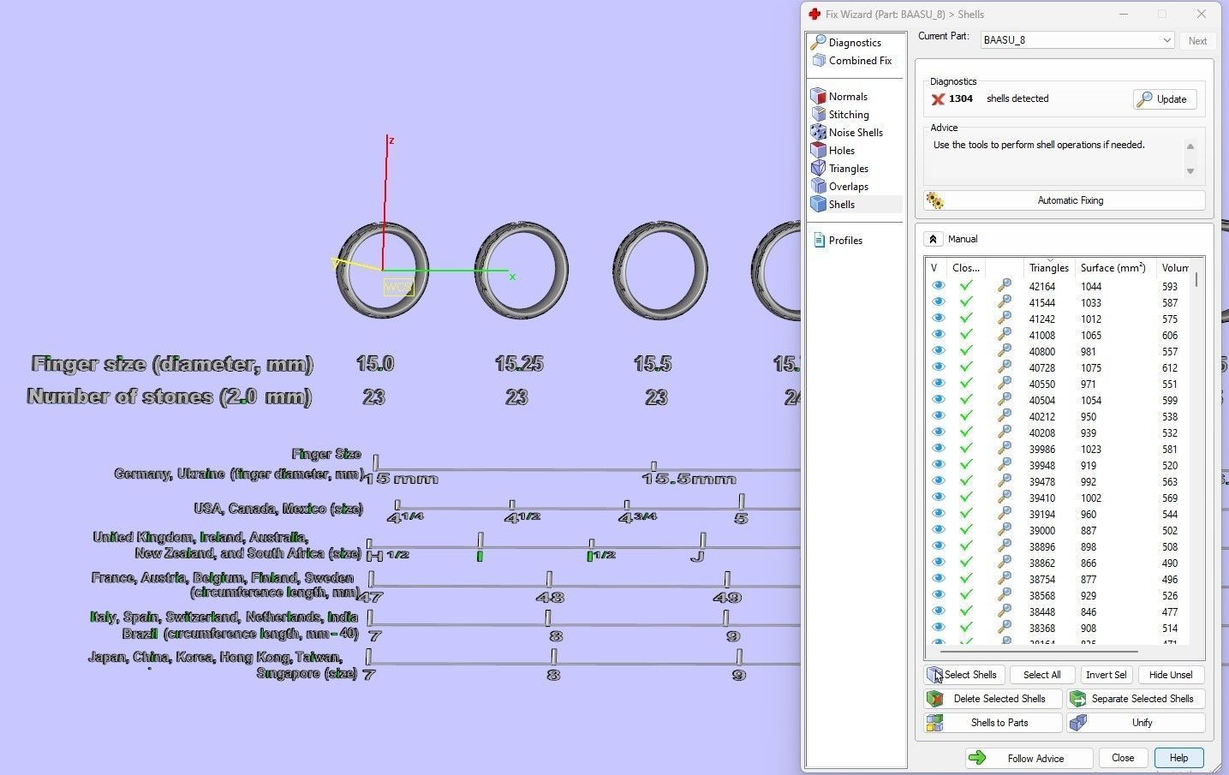1229x775 pixels.
Task: Click the Separate Selected Shells icon
Action: coord(1077,699)
